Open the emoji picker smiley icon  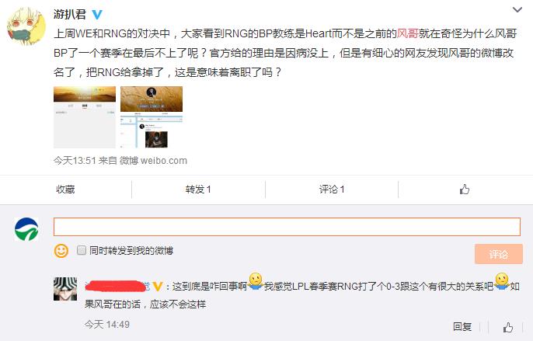(61, 251)
